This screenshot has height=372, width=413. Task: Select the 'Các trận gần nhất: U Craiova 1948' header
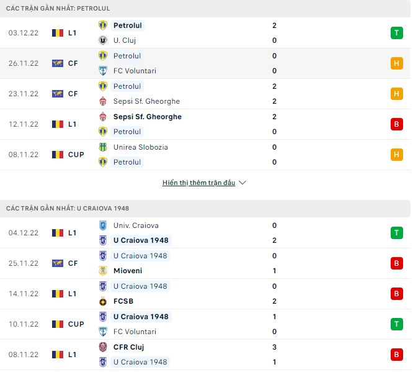[x=68, y=208]
